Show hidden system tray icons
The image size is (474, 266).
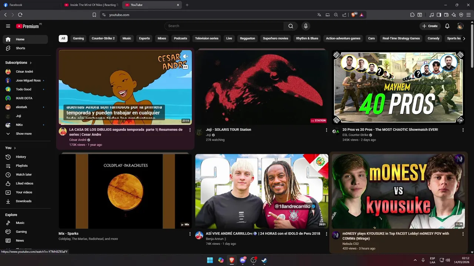[x=415, y=260]
